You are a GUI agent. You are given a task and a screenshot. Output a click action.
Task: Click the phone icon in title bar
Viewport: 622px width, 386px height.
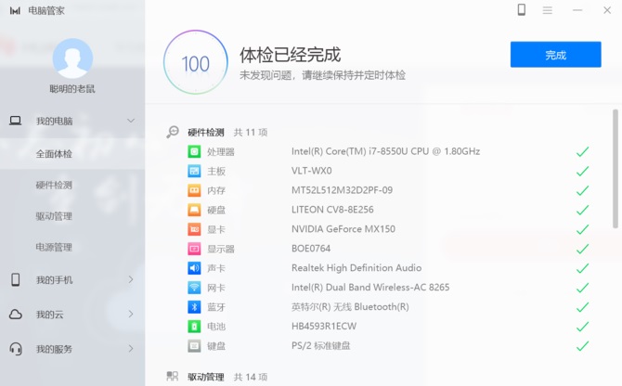522,9
